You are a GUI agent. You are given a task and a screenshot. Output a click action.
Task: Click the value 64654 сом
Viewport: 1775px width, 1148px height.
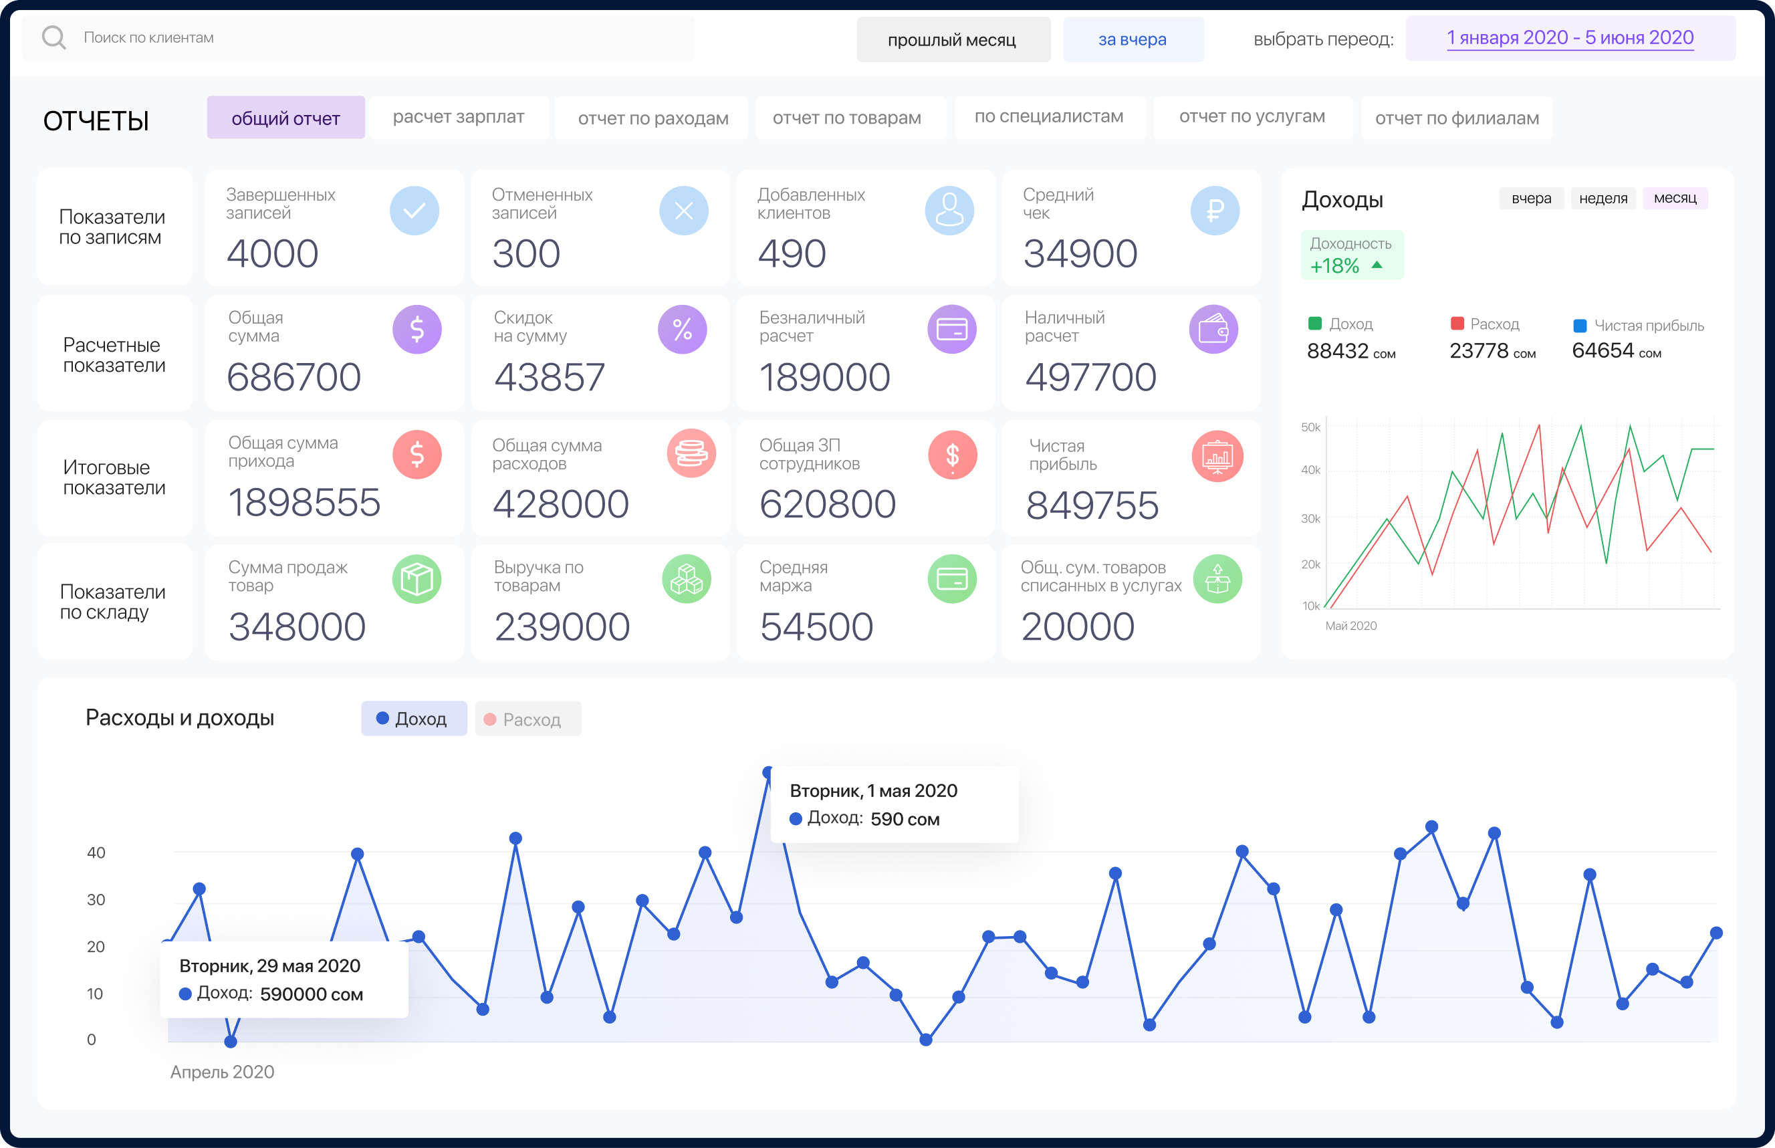[1617, 350]
